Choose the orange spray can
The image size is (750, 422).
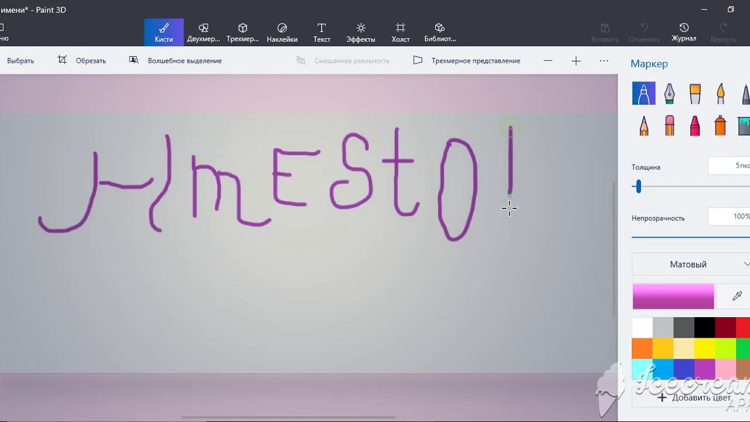pos(721,125)
